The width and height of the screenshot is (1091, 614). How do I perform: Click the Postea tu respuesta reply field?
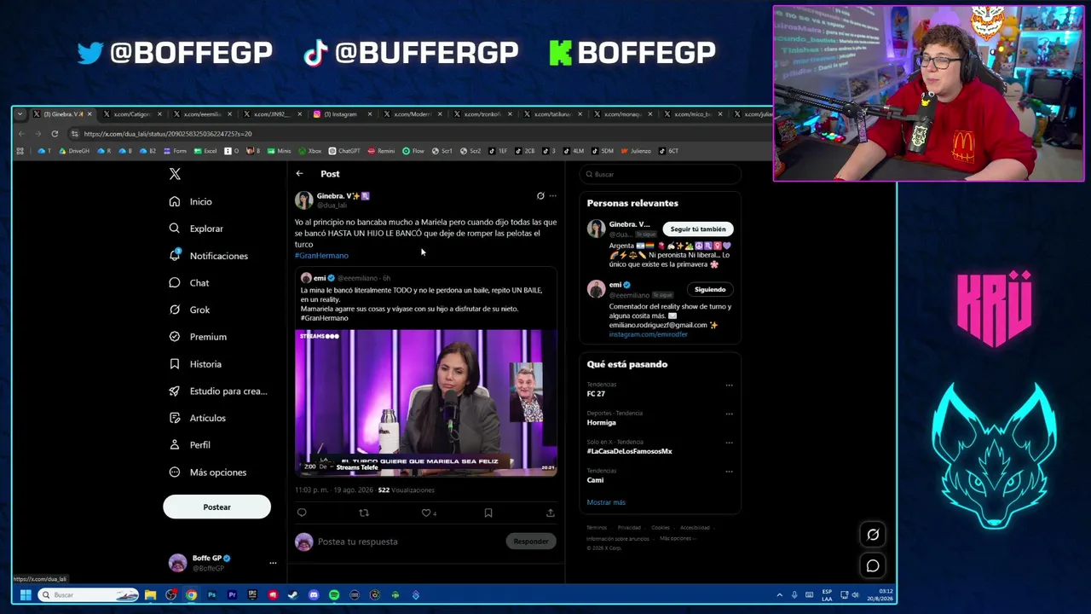click(x=409, y=542)
